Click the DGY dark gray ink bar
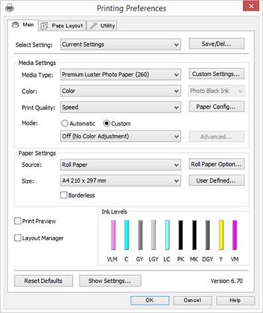The image size is (263, 313). click(x=207, y=235)
